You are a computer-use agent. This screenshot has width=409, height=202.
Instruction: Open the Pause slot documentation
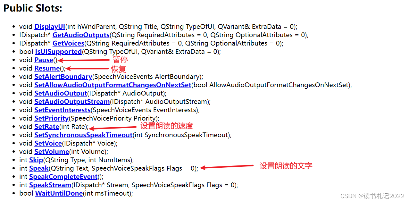[x=43, y=60]
